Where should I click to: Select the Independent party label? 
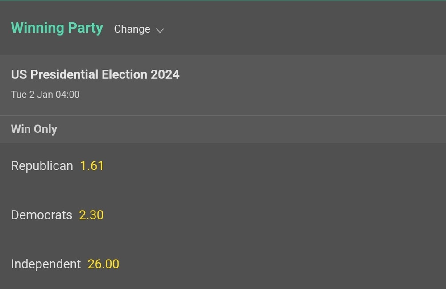(x=46, y=264)
